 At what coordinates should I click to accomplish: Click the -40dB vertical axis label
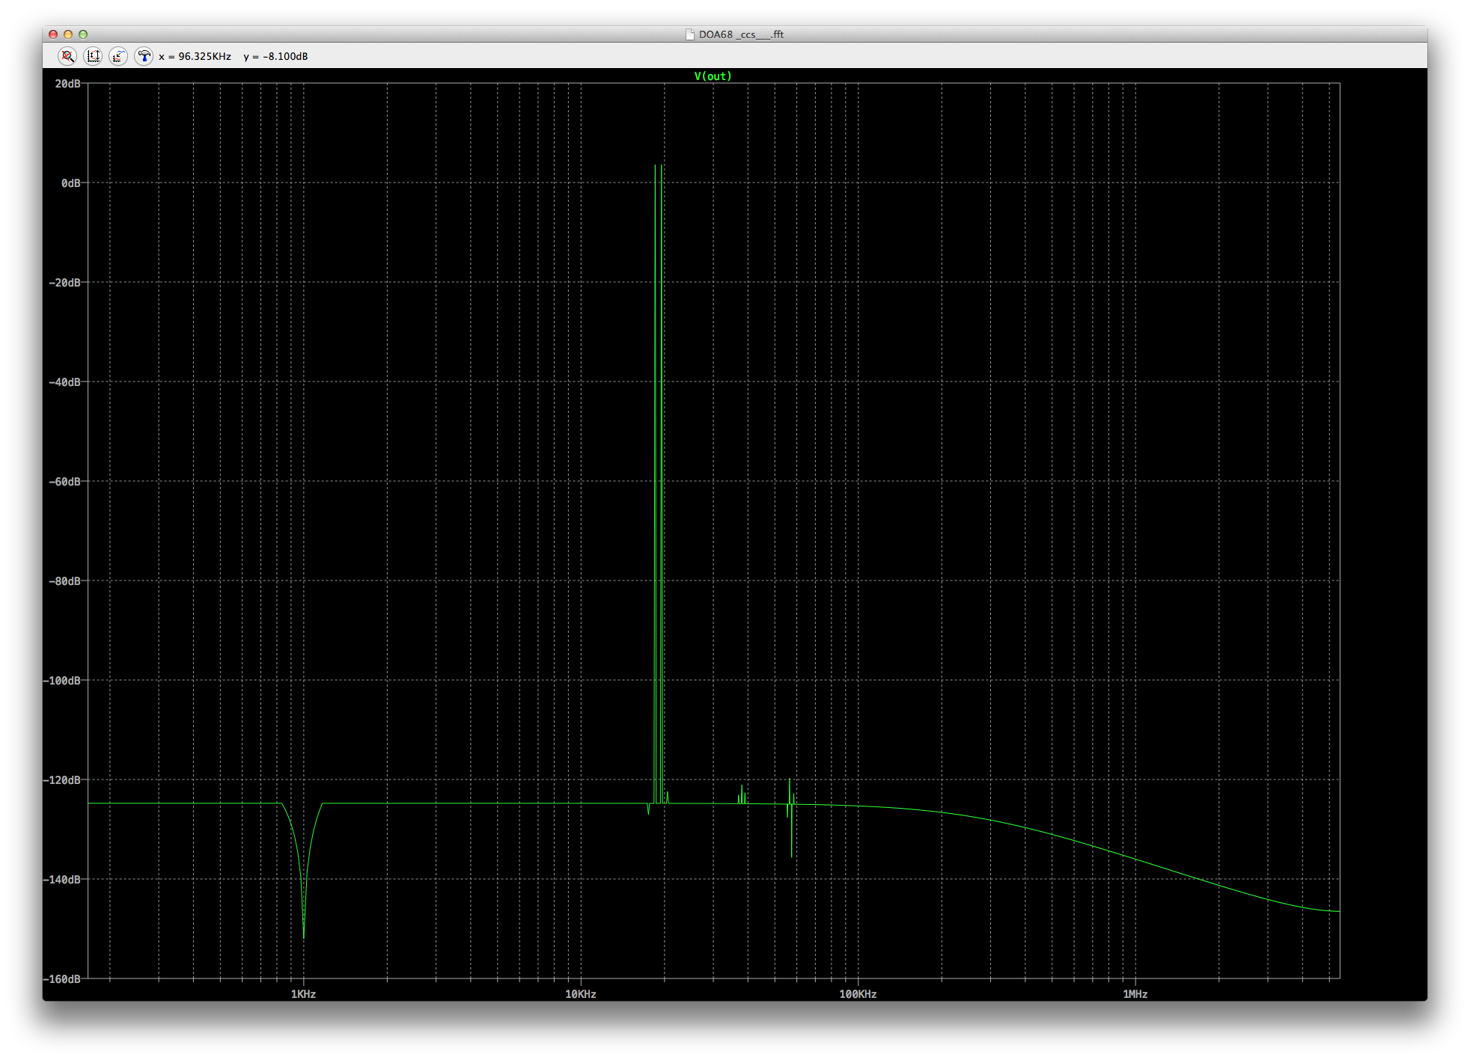coord(64,382)
